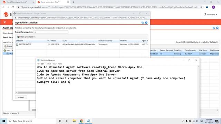Click volume icon in system tray
Screen dimensions: 221x124
[197, 121]
